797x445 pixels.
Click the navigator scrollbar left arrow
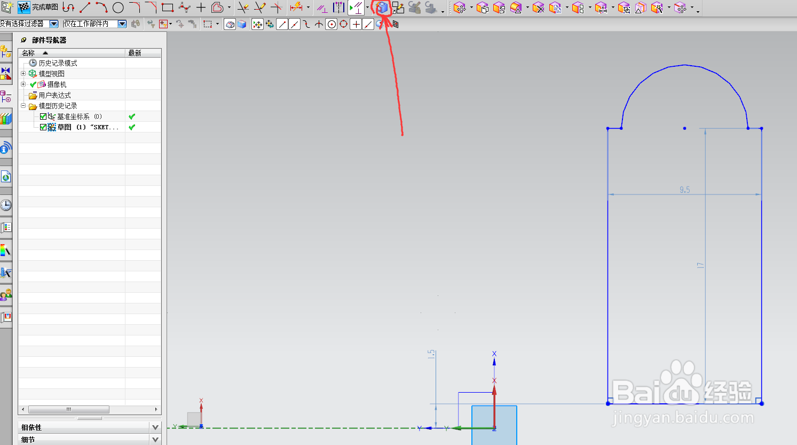click(x=22, y=409)
